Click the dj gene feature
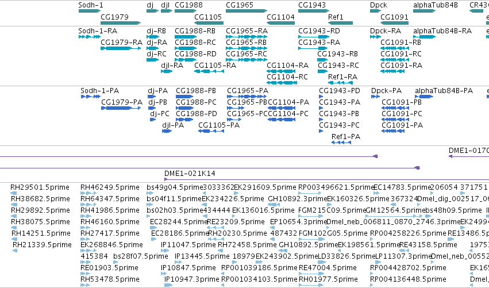 pos(152,11)
